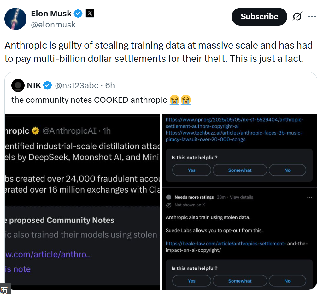Click View details on the note
Viewport: 329px width, 294px height.
pos(241,197)
